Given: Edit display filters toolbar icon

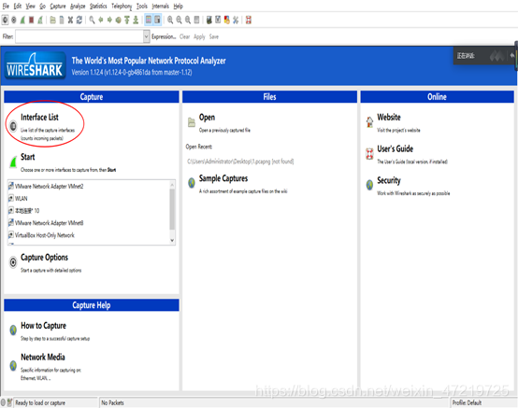Looking at the screenshot, I should point(218,21).
